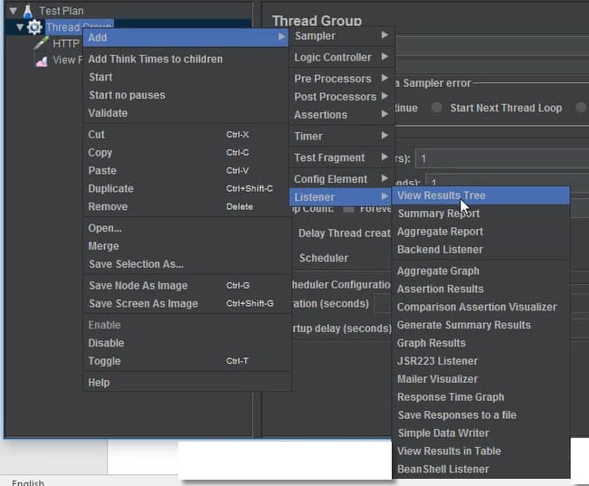The width and height of the screenshot is (589, 486).
Task: Click the View Results listener graph icon
Action: point(42,60)
